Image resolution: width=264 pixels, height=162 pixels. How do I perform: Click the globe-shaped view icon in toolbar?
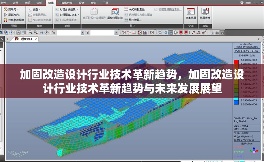click(x=176, y=32)
